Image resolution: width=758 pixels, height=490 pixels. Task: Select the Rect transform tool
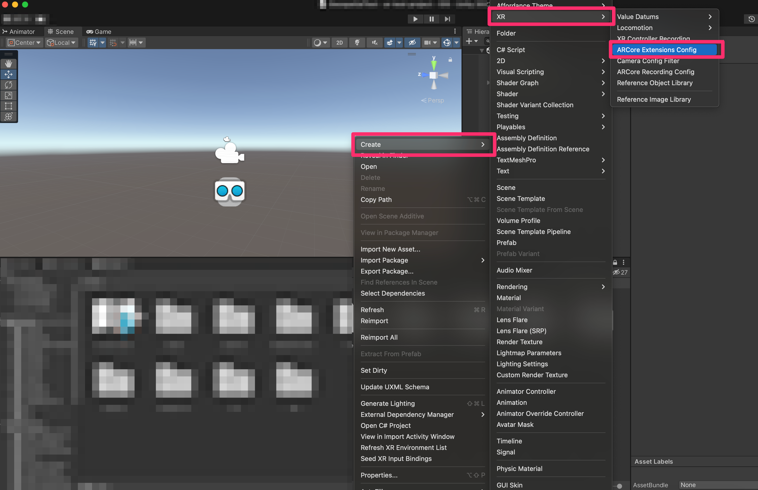[x=9, y=106]
